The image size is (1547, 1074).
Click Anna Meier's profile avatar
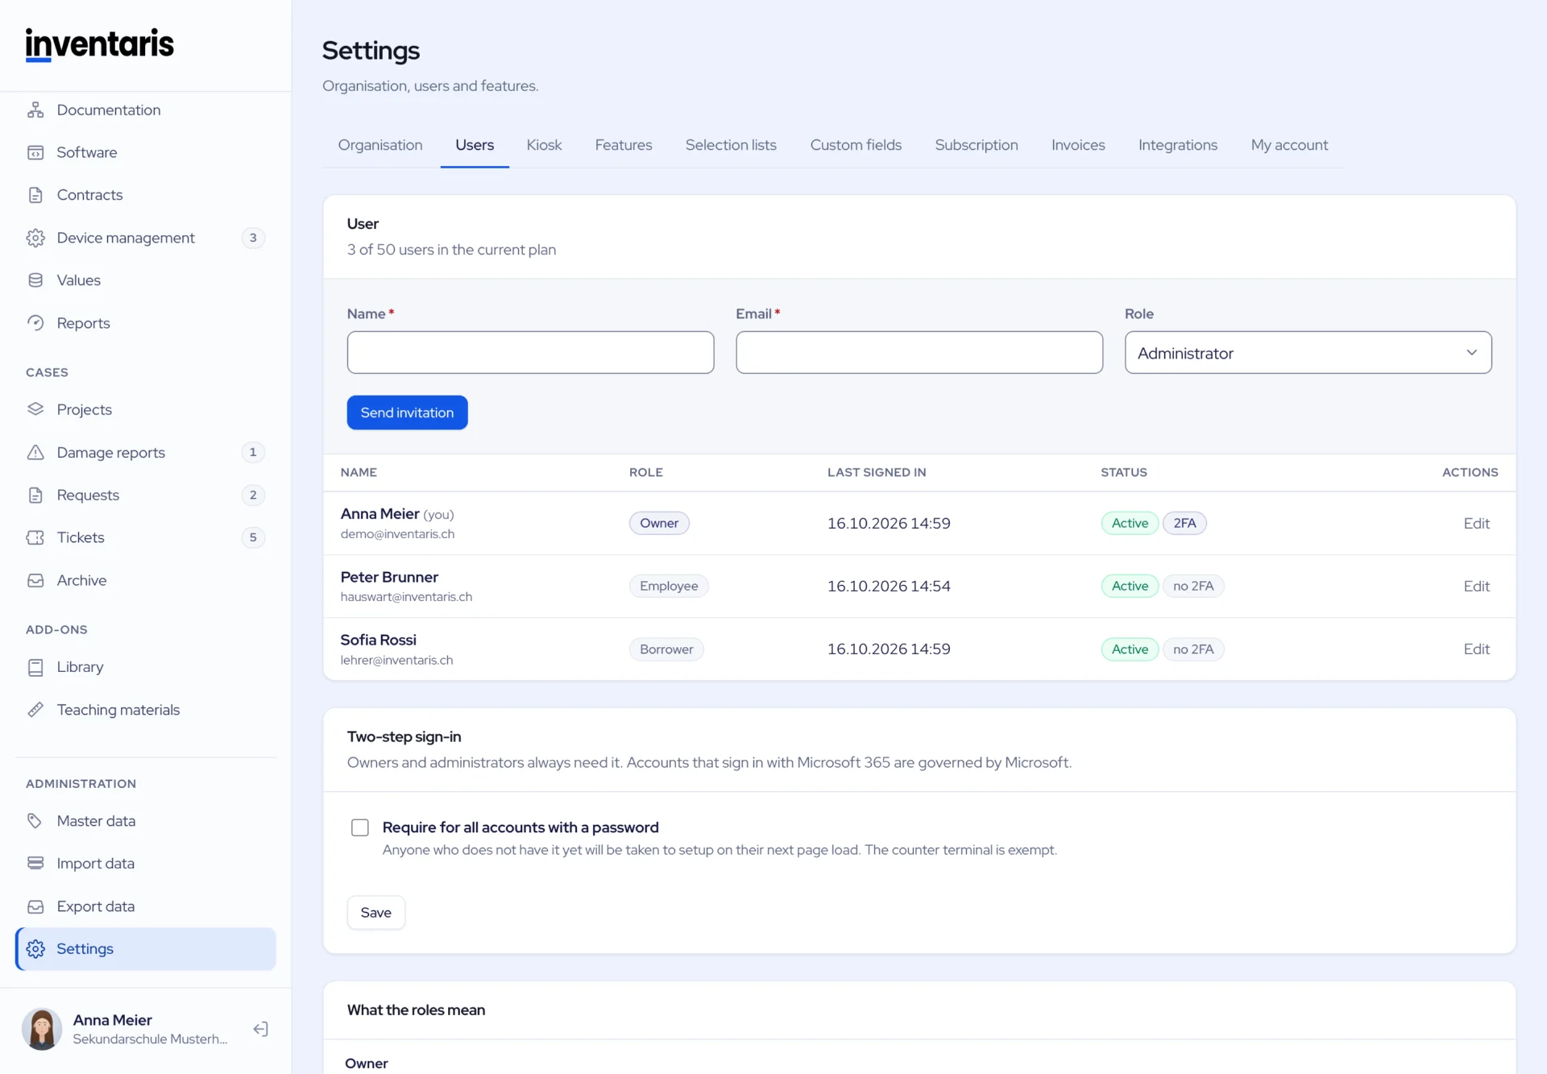42,1029
